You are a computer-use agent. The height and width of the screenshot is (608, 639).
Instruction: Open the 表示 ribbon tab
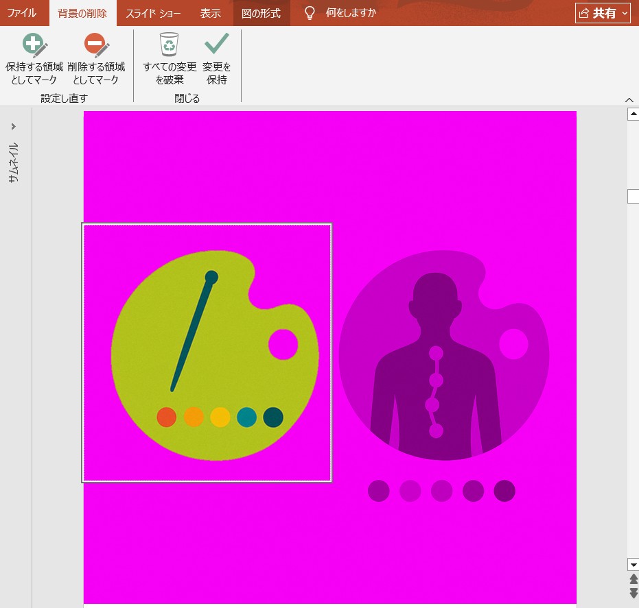[210, 13]
